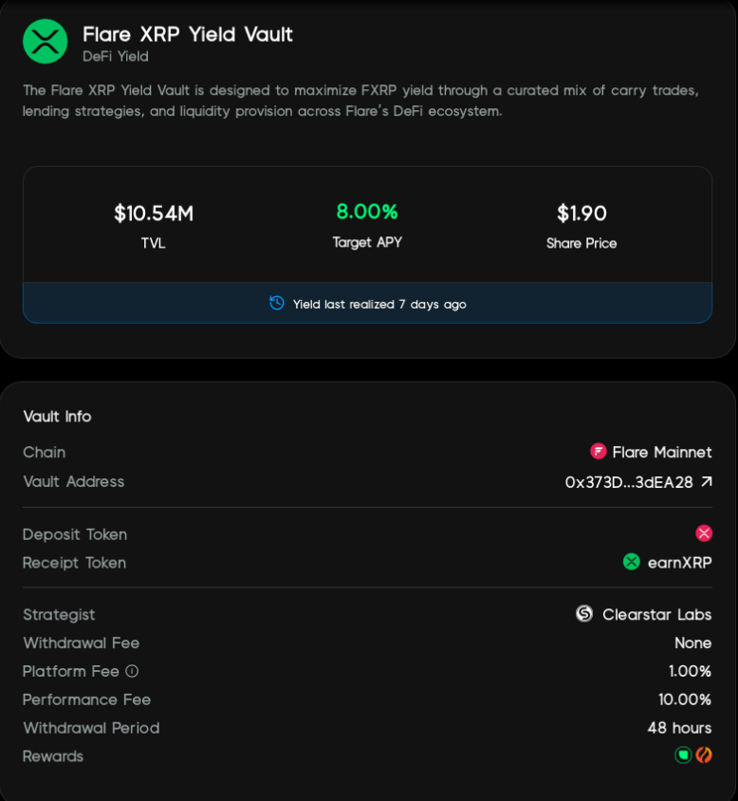Click the red FXRP deposit token icon
The width and height of the screenshot is (738, 801).
704,533
